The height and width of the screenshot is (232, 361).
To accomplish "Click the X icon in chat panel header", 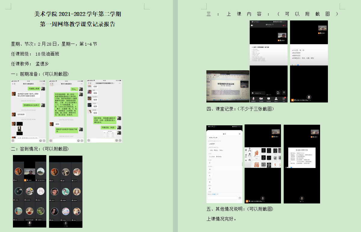I will 240,134.
